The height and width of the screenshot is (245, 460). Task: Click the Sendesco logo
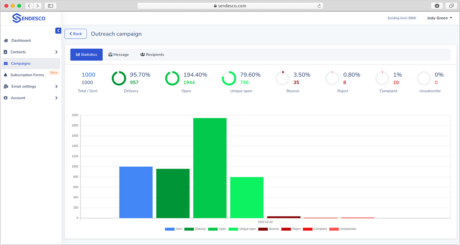[x=29, y=18]
